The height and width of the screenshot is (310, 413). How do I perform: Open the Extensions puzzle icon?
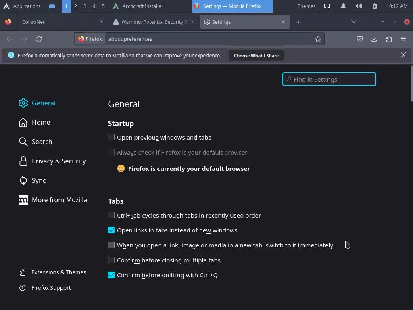(389, 39)
